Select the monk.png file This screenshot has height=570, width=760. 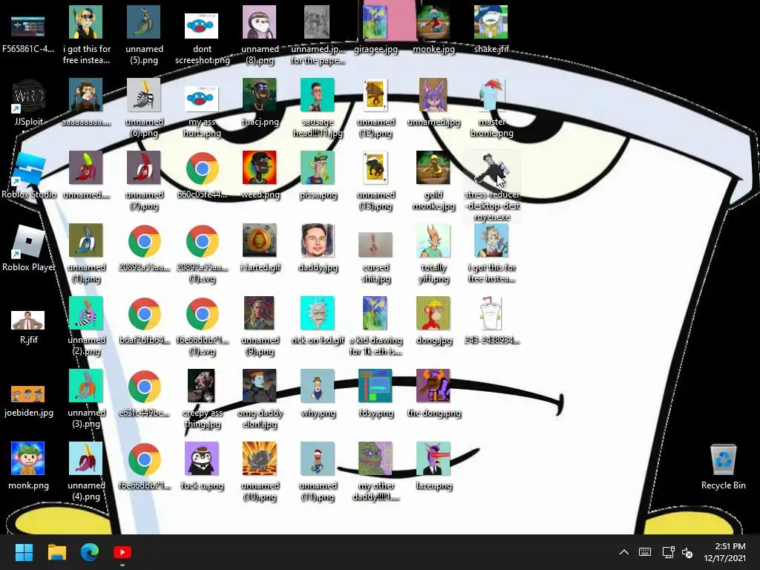click(x=28, y=466)
